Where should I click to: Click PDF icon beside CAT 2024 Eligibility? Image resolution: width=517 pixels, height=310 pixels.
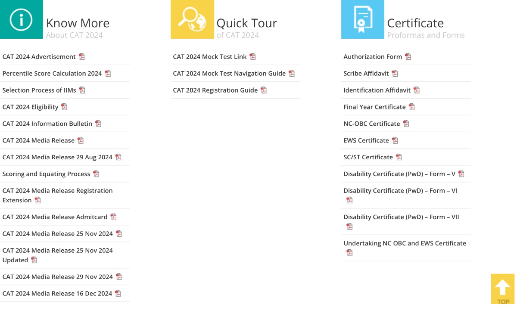click(64, 107)
